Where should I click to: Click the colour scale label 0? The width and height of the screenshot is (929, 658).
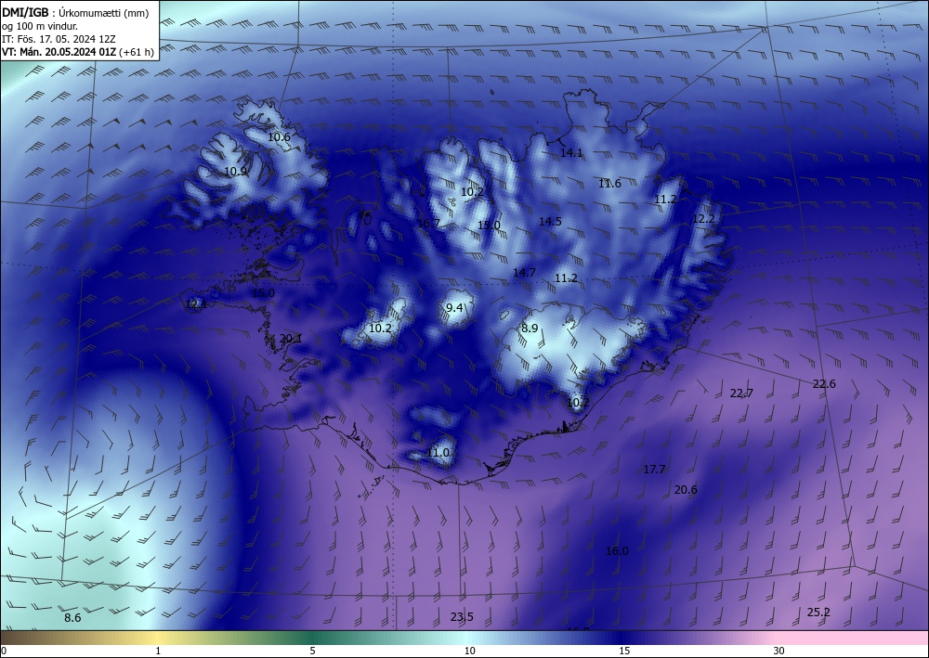click(x=4, y=651)
